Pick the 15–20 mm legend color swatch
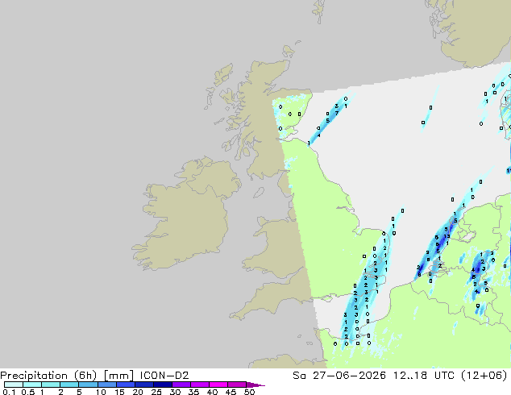Viewport: 511px width, 395px height. pos(125,385)
